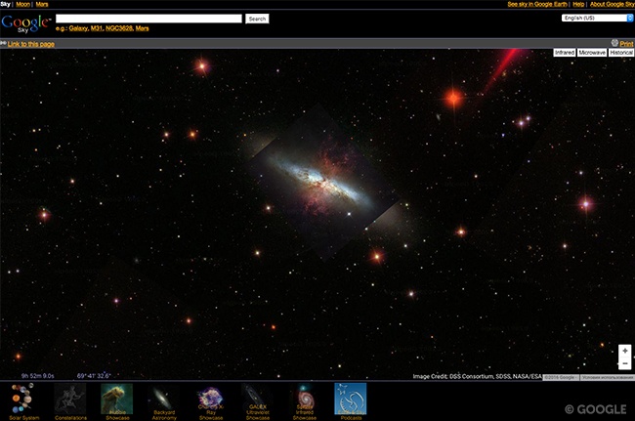Open the GALEX Ultraviolet Showcase icon
This screenshot has width=635, height=421.
coord(257,400)
